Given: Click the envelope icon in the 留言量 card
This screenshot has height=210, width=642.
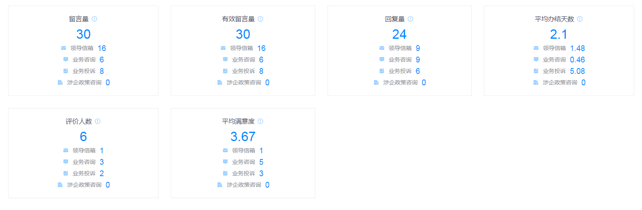Looking at the screenshot, I should point(64,48).
